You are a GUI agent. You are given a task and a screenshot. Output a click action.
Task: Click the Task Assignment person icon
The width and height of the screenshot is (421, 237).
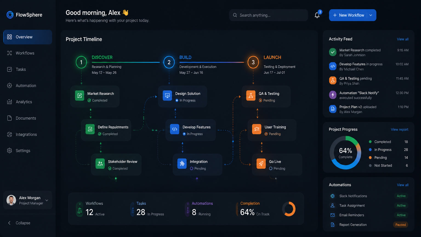coord(332,205)
